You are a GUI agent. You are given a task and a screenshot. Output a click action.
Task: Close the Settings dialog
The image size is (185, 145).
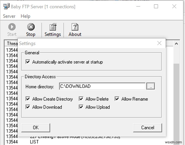[159, 43]
